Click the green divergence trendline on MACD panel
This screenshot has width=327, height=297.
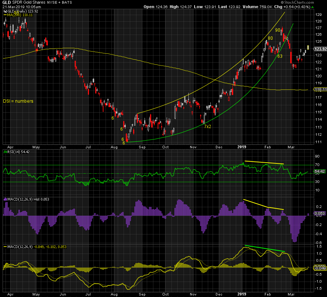tap(265, 249)
